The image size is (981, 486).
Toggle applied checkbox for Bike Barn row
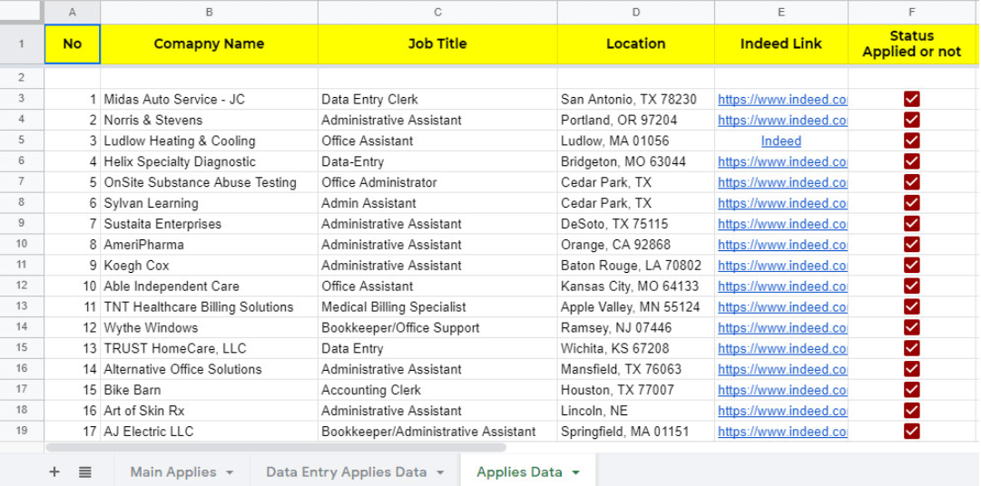click(911, 390)
